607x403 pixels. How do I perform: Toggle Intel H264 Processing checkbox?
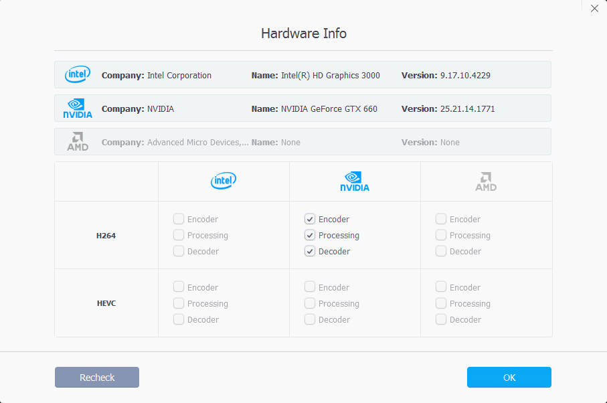pyautogui.click(x=179, y=235)
